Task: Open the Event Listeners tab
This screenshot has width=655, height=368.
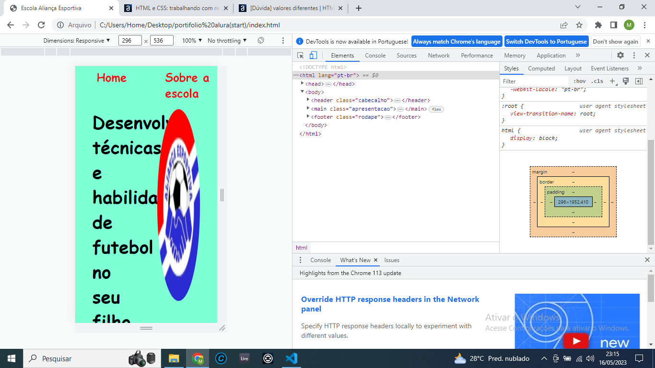Action: click(610, 69)
